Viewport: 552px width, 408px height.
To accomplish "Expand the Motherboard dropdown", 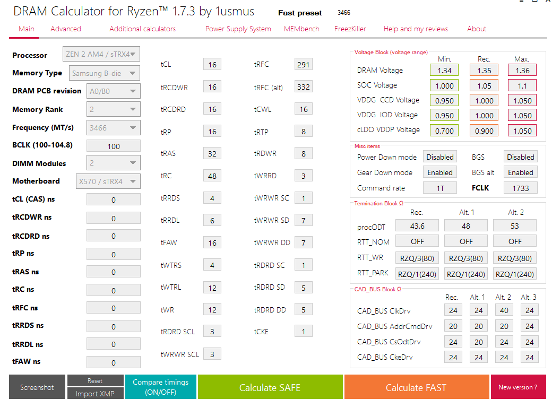I will (x=108, y=181).
